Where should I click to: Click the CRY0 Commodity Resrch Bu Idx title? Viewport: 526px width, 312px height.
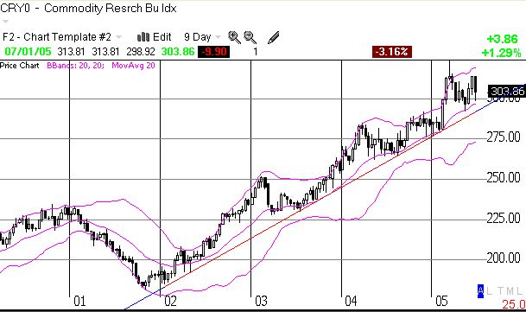(x=88, y=8)
